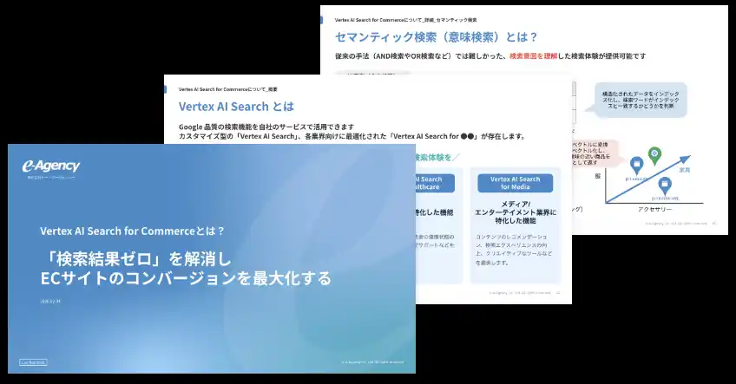Click the '家具' label beside the arrow
This screenshot has height=384, width=736.
click(685, 170)
